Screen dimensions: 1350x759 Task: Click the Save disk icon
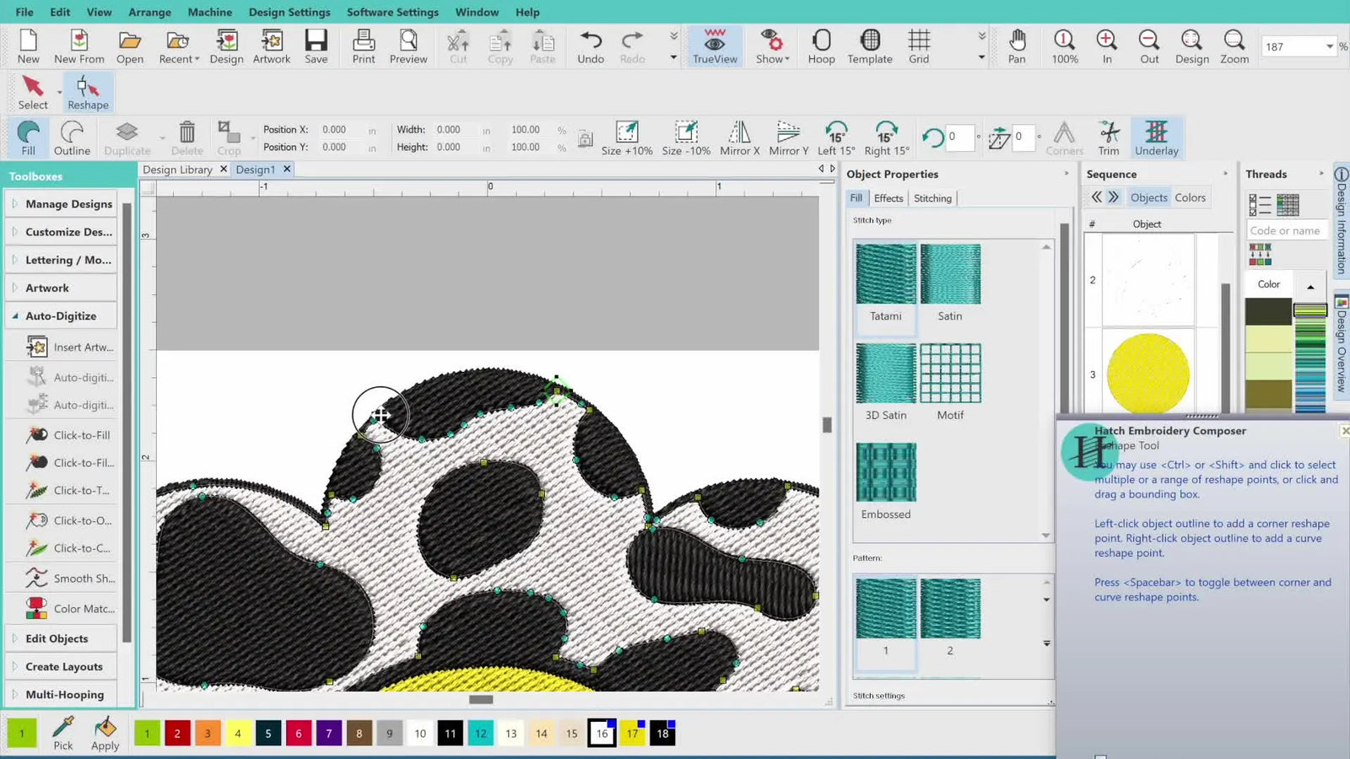[x=316, y=46]
